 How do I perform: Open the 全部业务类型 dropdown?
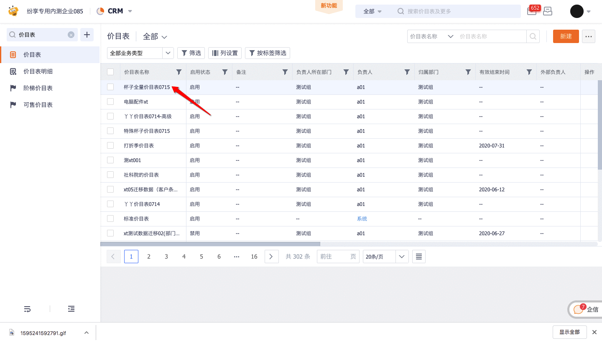click(x=140, y=53)
